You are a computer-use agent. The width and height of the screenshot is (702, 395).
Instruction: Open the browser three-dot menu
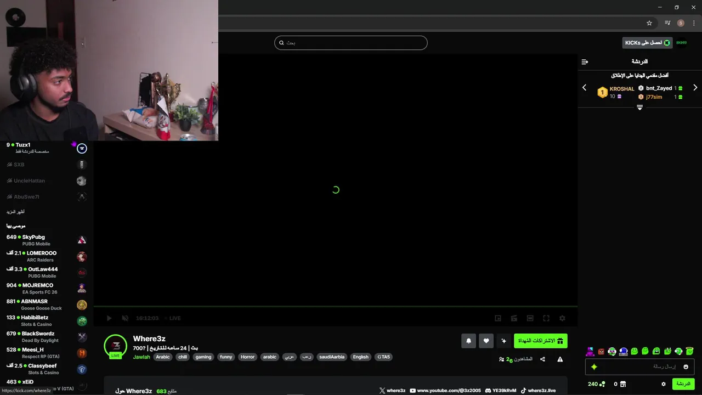694,23
